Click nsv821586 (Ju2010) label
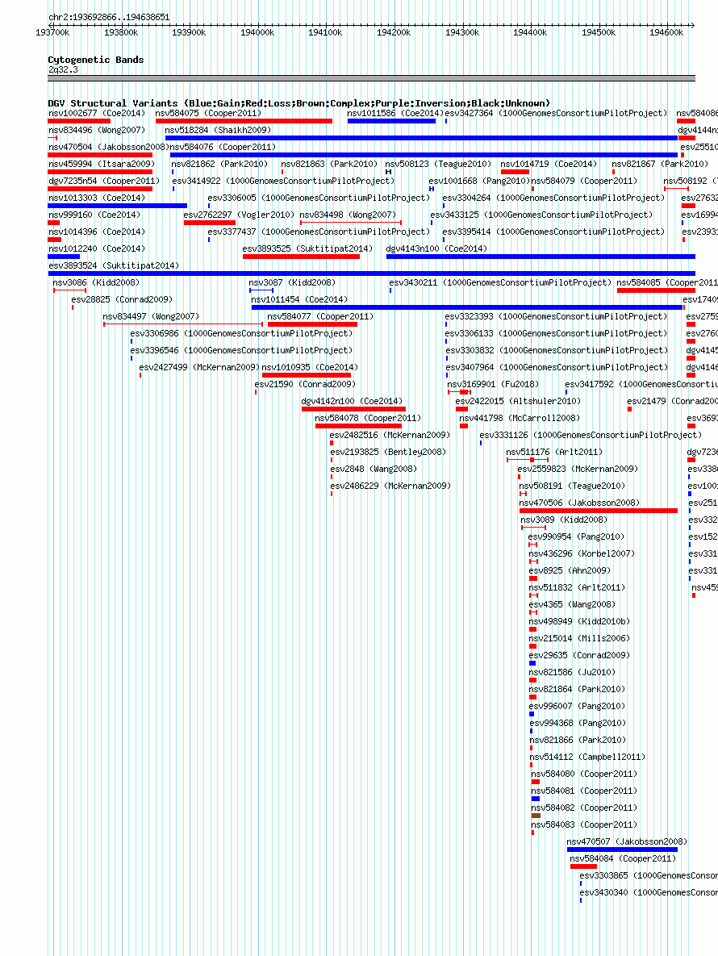 (x=572, y=673)
